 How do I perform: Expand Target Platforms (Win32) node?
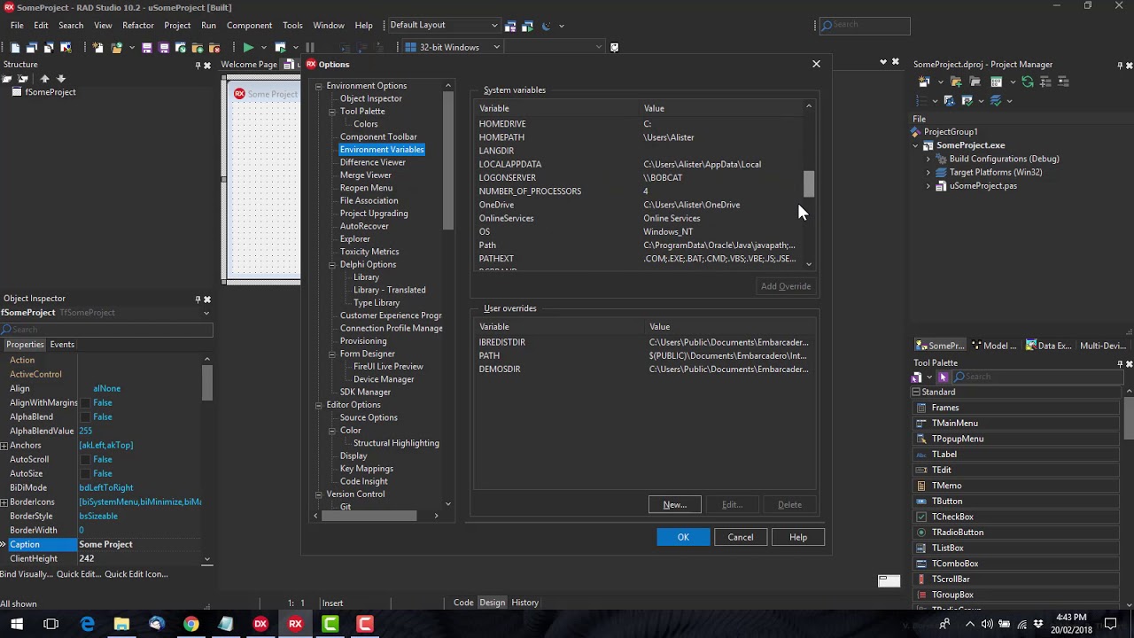[928, 172]
